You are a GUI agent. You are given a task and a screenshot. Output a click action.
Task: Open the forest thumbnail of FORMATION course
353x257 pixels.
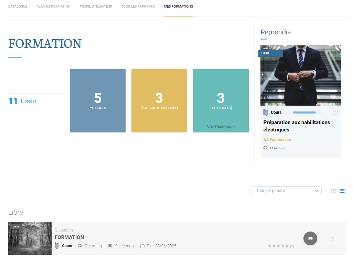coord(30,238)
